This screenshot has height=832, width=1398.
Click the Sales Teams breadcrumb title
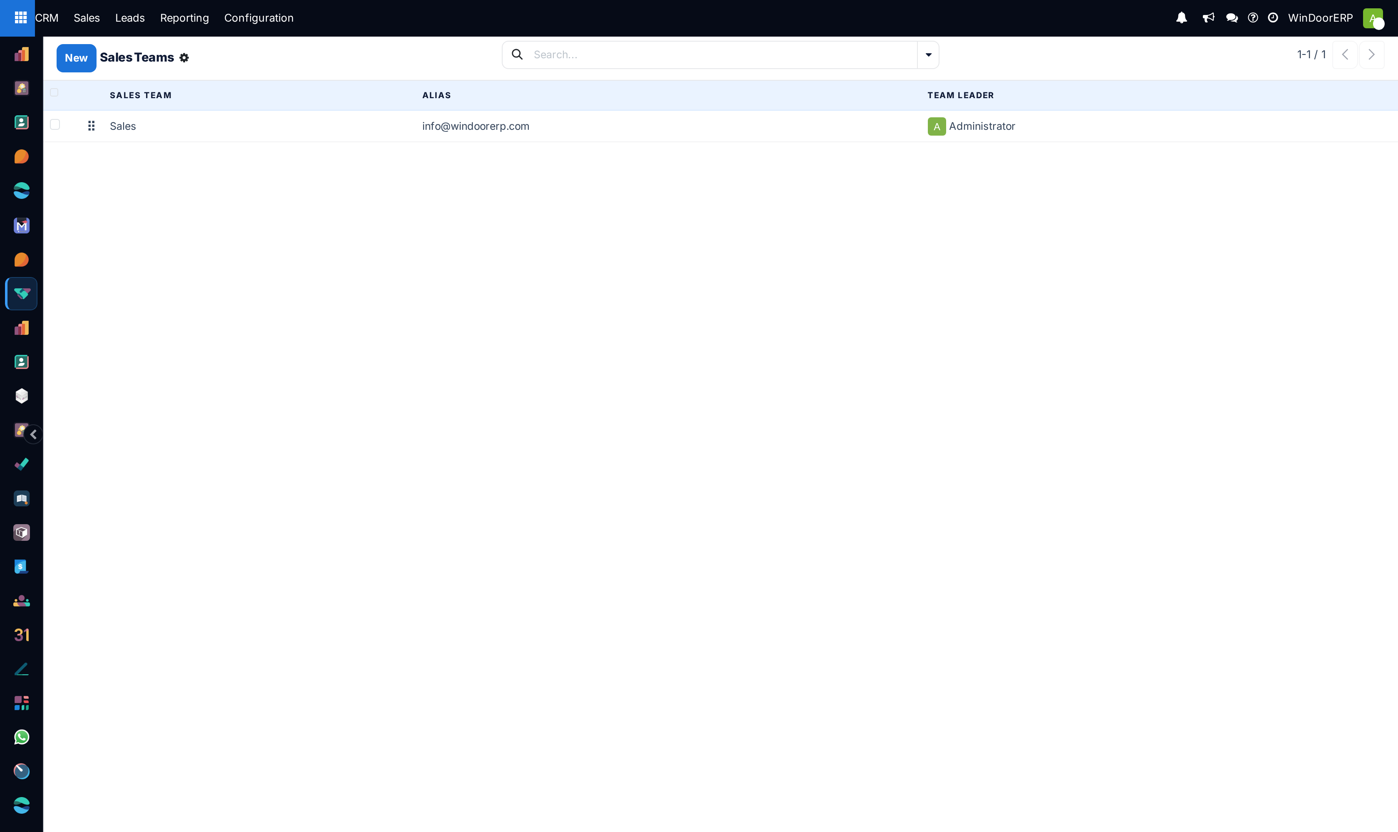click(x=137, y=58)
